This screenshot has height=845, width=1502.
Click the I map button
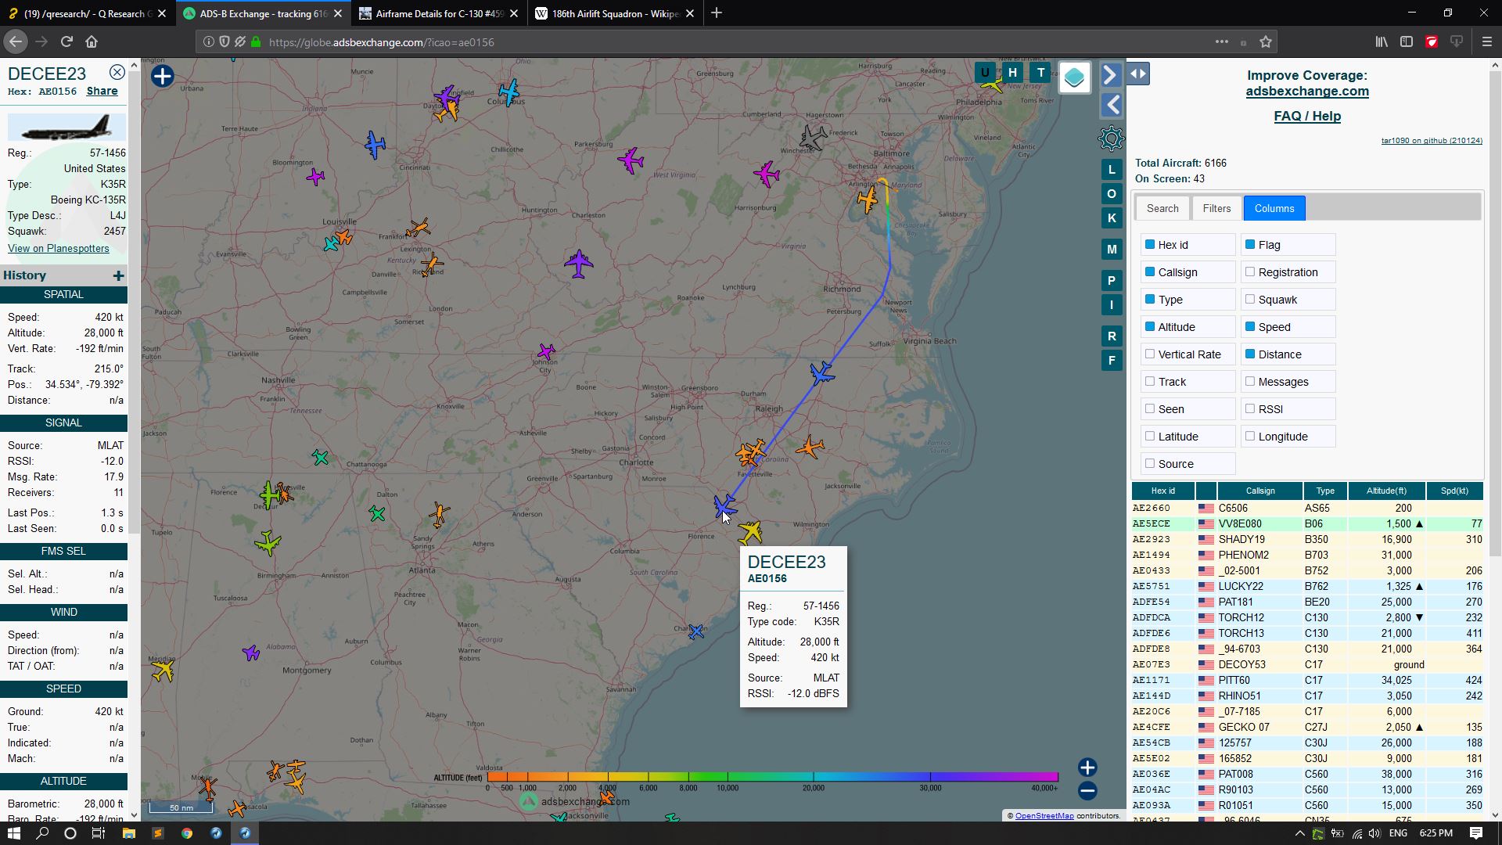pos(1112,304)
